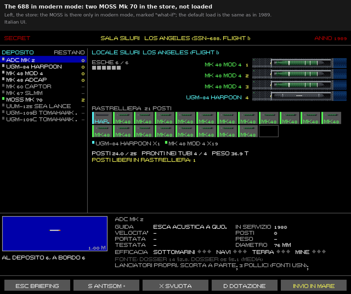Click the empty rack slot

pyautogui.click(x=269, y=131)
